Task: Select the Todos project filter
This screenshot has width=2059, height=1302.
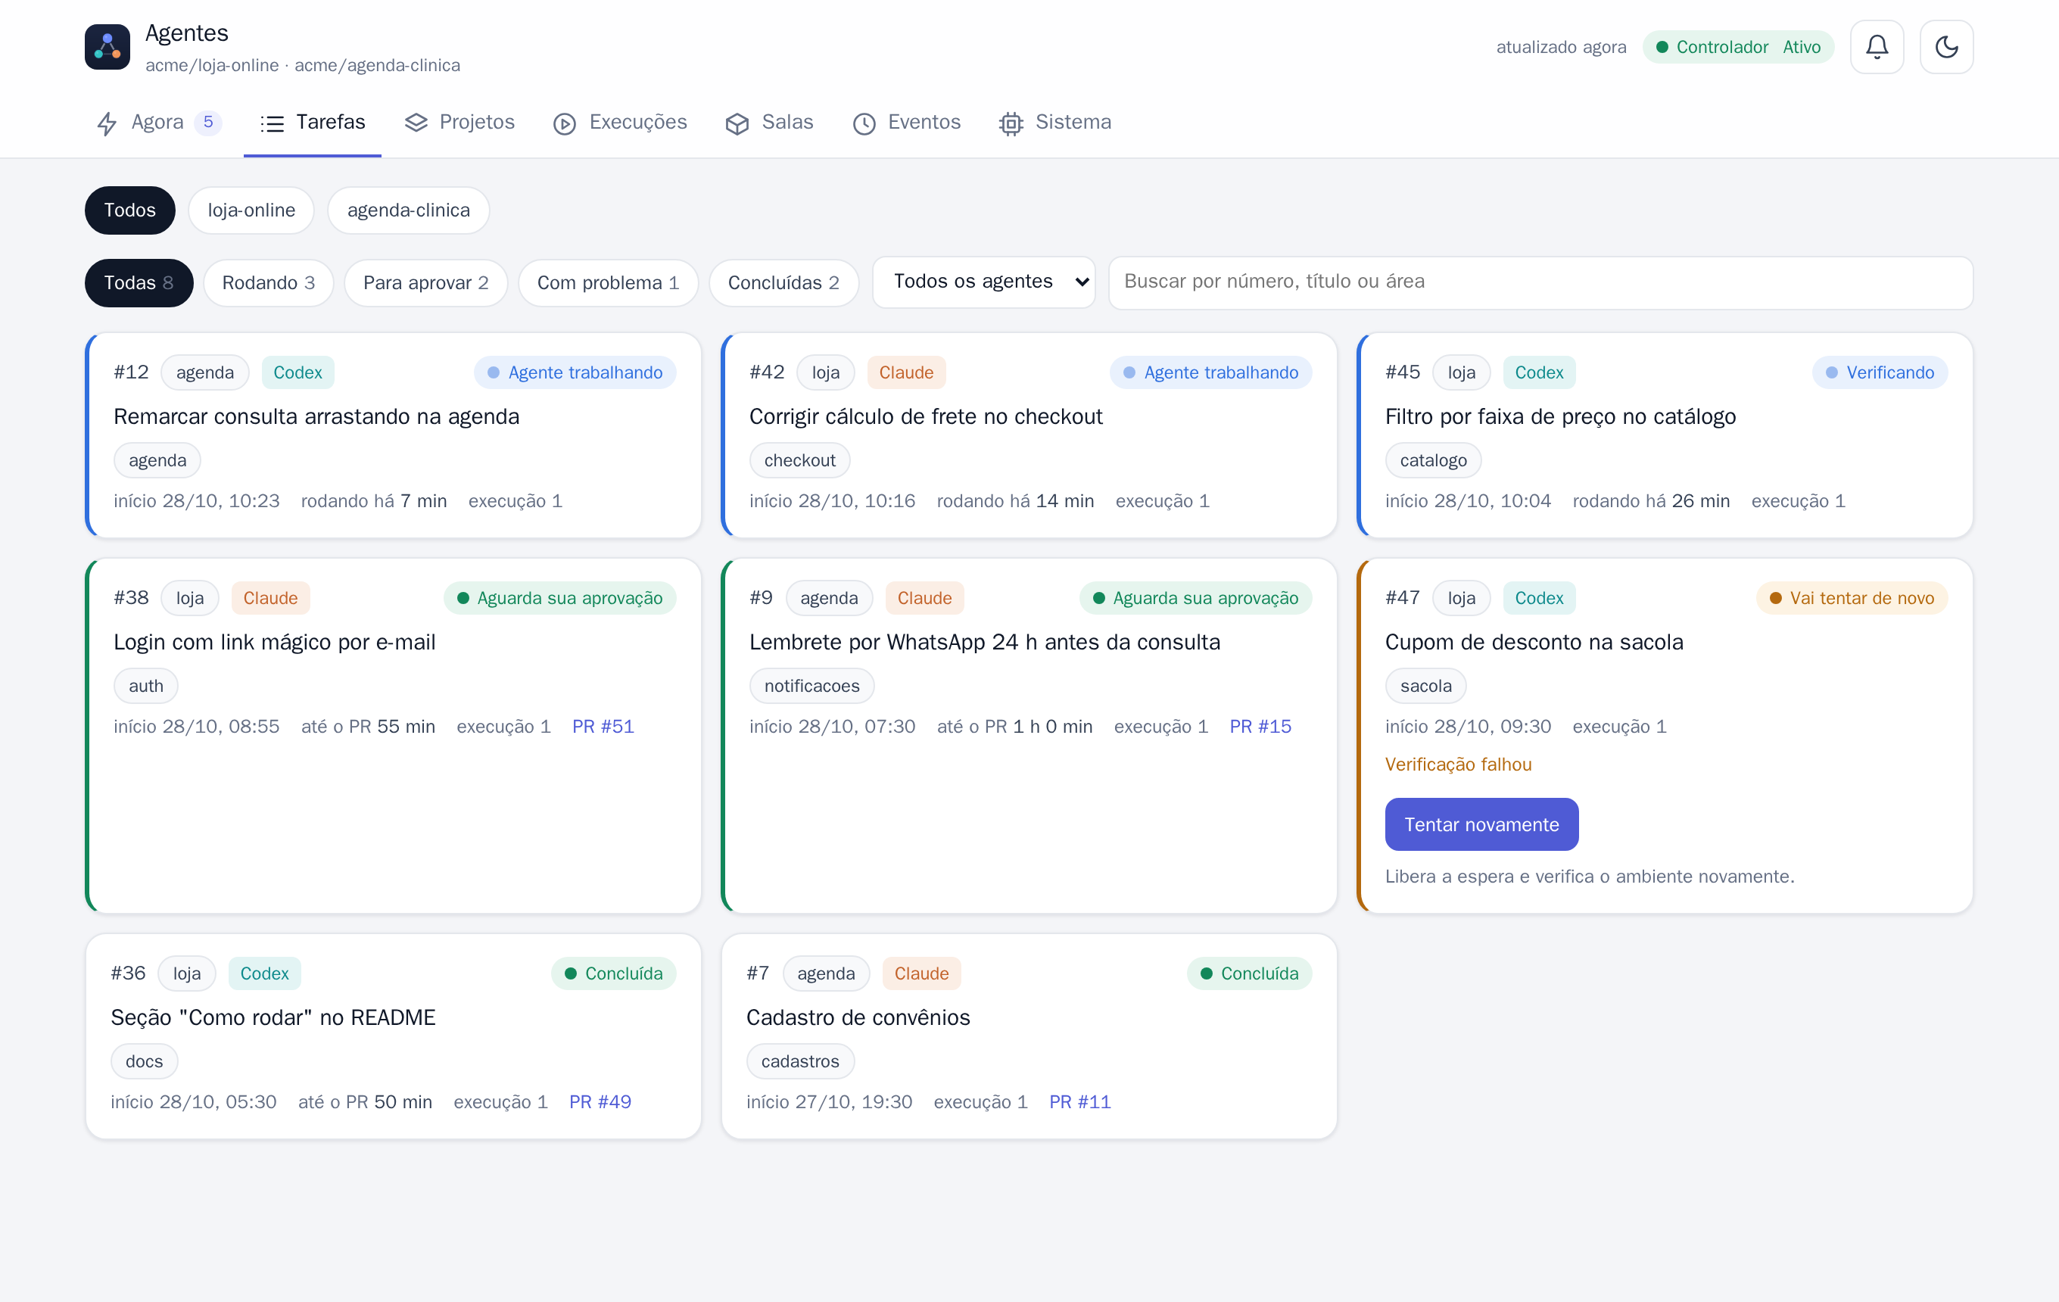Action: point(130,210)
